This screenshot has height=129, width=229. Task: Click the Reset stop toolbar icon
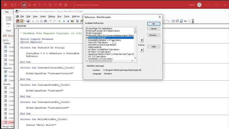(x=68, y=21)
